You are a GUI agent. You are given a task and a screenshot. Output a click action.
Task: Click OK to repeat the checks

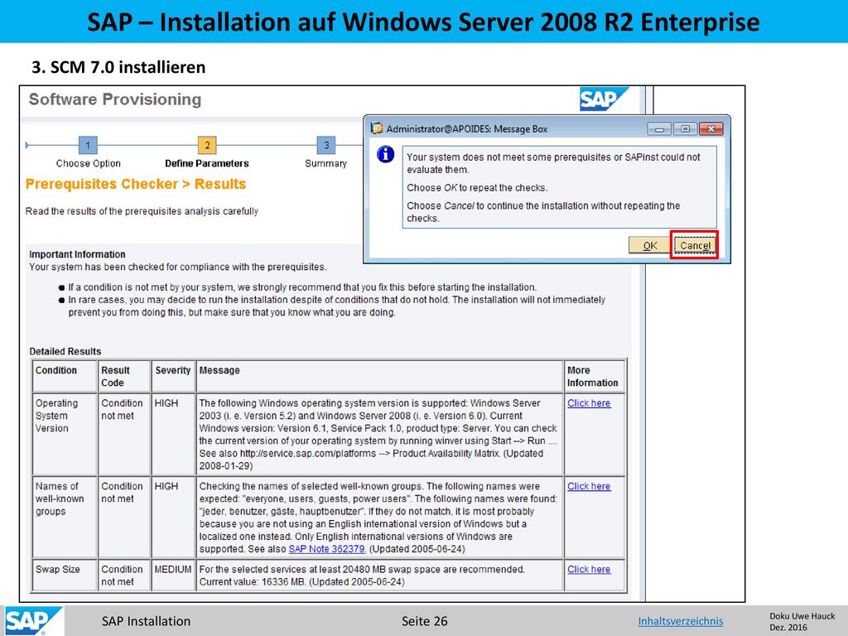(x=649, y=245)
